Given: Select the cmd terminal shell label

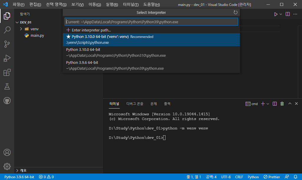Looking at the screenshot, I should 252,104.
